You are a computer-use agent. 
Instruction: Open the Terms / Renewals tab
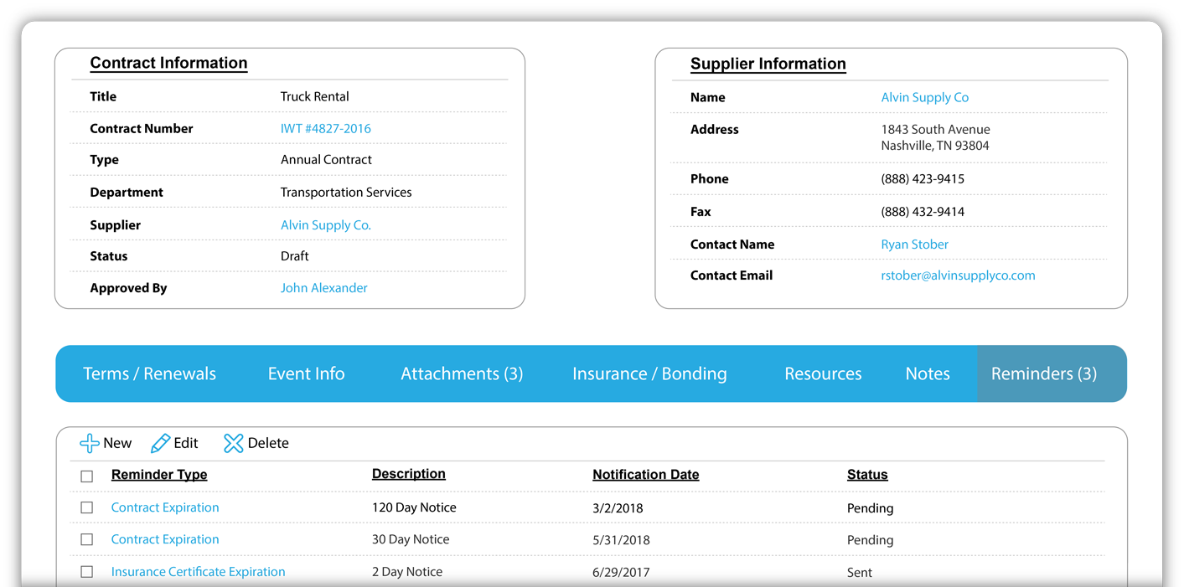(x=149, y=373)
